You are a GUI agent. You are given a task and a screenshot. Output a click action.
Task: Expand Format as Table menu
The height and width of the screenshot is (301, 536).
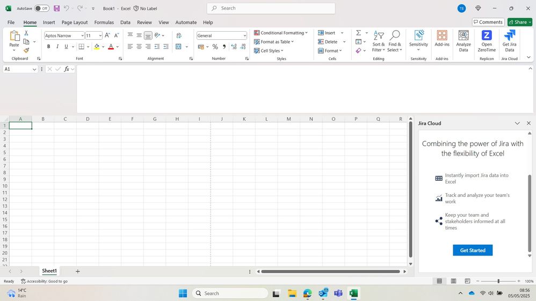(274, 42)
